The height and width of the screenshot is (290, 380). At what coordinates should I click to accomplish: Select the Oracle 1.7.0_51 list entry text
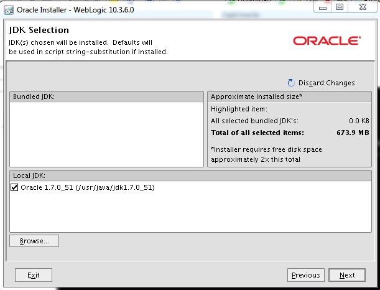88,187
